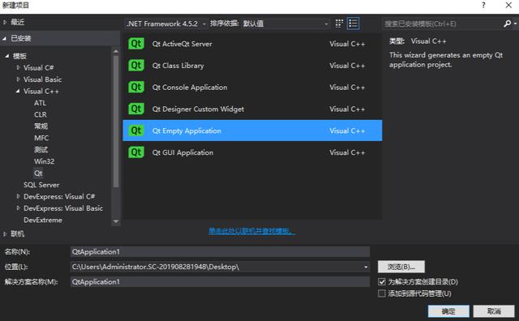Image resolution: width=519 pixels, height=321 pixels.
Task: Open the sort by default dropdown
Action: [x=285, y=24]
